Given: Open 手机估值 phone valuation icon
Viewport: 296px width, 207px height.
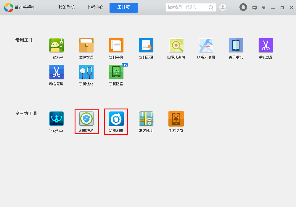Looking at the screenshot, I should 176,119.
